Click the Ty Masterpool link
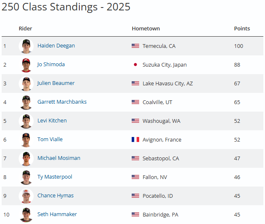This screenshot has width=265, height=224. pyautogui.click(x=55, y=177)
